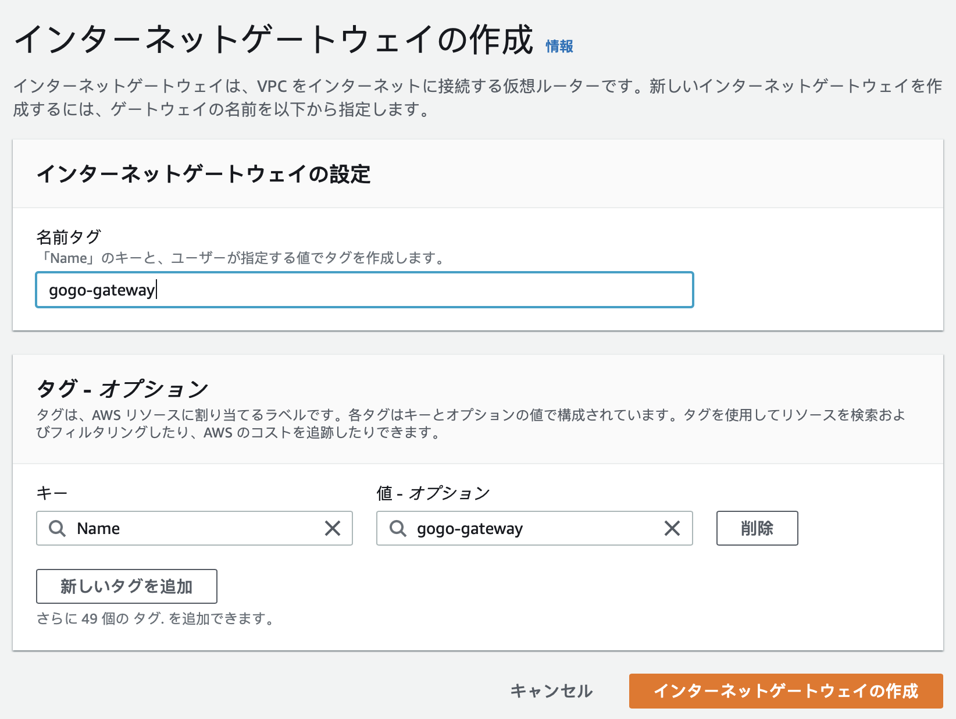Clear the gogo-gateway value using its X icon
Screen dimensions: 956x719
(673, 528)
